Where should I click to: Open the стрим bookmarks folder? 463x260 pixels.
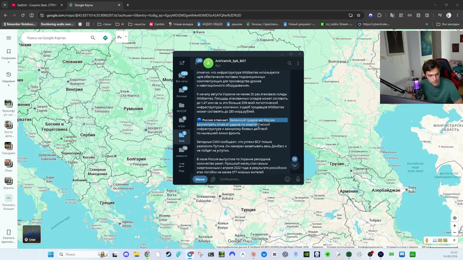click(x=104, y=24)
